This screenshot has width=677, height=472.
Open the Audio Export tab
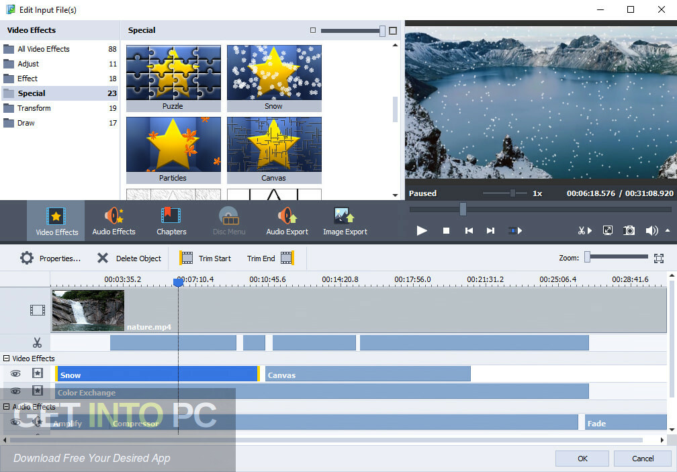[x=287, y=221]
